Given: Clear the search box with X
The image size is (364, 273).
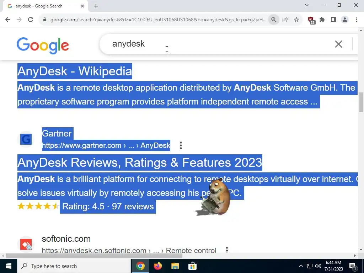Looking at the screenshot, I should (338, 44).
